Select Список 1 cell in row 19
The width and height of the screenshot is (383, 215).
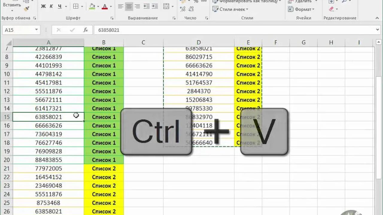tap(104, 151)
